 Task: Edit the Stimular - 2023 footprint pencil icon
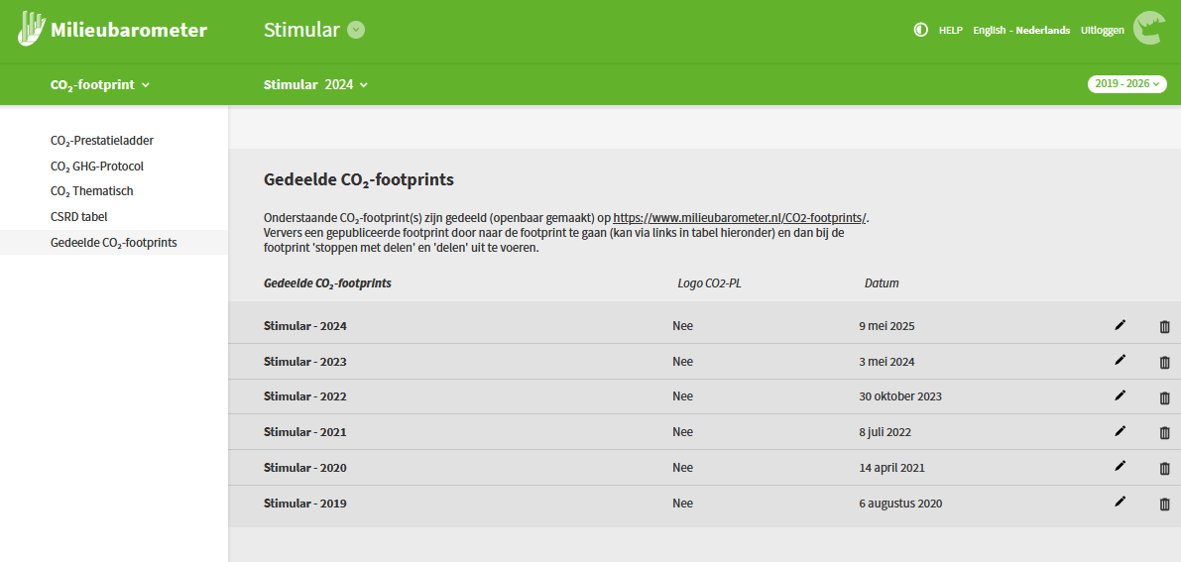pos(1120,360)
